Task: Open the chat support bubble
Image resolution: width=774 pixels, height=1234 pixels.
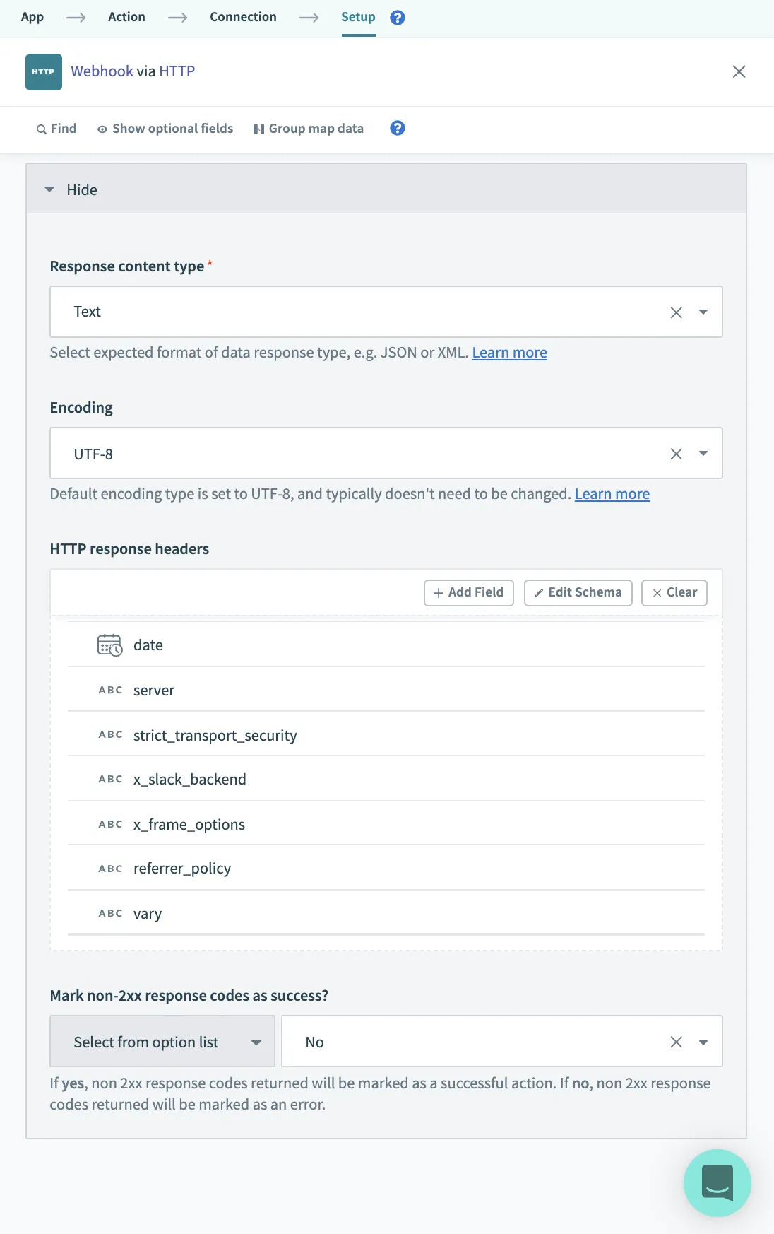Action: [x=717, y=1182]
